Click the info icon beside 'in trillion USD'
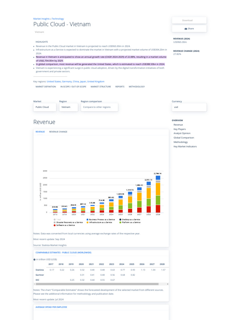The width and height of the screenshot is (240, 320). [x=34, y=259]
